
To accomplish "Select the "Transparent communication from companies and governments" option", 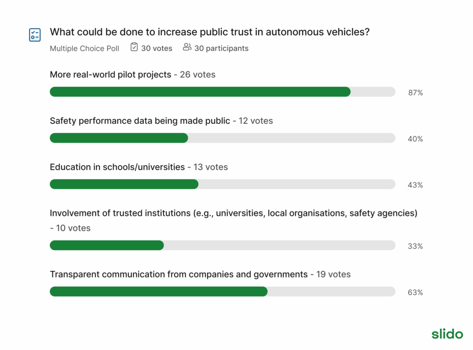I will [178, 274].
